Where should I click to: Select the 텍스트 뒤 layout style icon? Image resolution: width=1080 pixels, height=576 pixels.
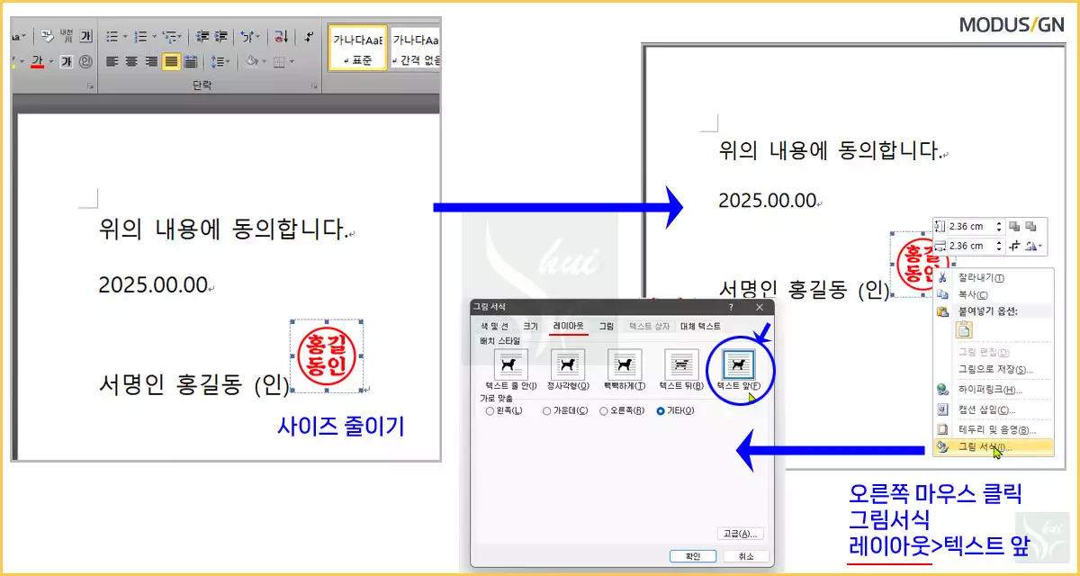coord(681,364)
